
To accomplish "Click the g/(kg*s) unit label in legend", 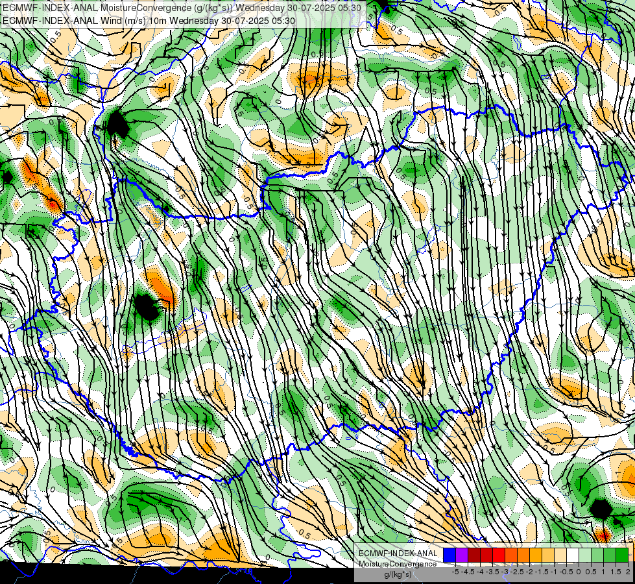I will coord(398,575).
